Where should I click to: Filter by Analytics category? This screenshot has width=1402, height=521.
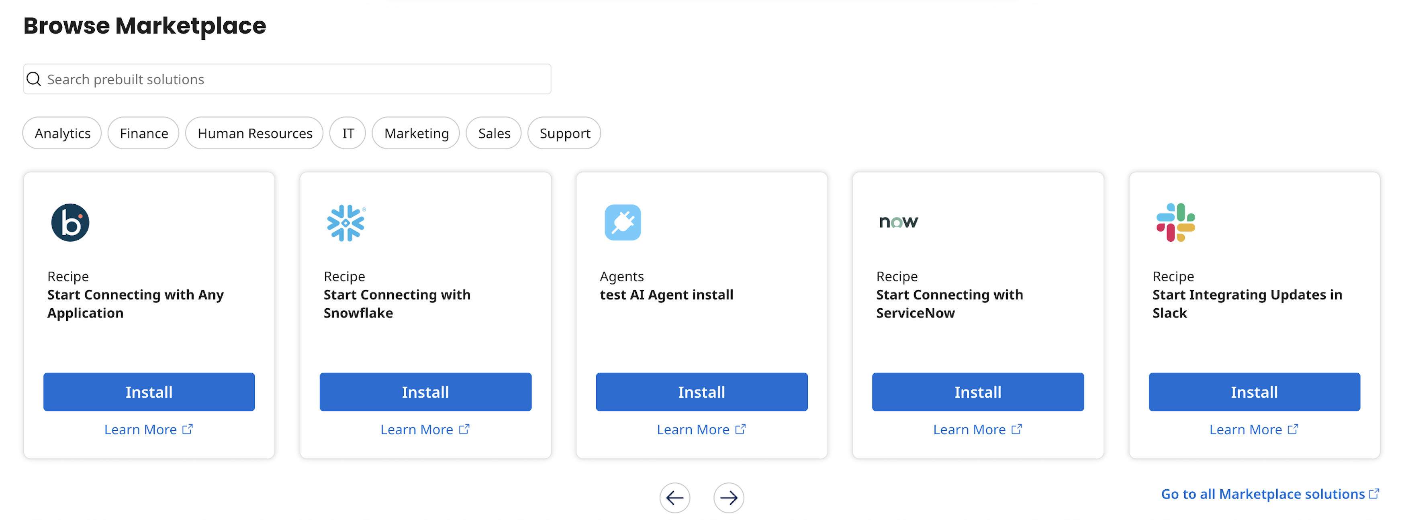click(x=62, y=133)
